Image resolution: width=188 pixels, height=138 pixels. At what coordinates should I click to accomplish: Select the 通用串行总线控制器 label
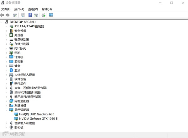[x=28, y=97]
